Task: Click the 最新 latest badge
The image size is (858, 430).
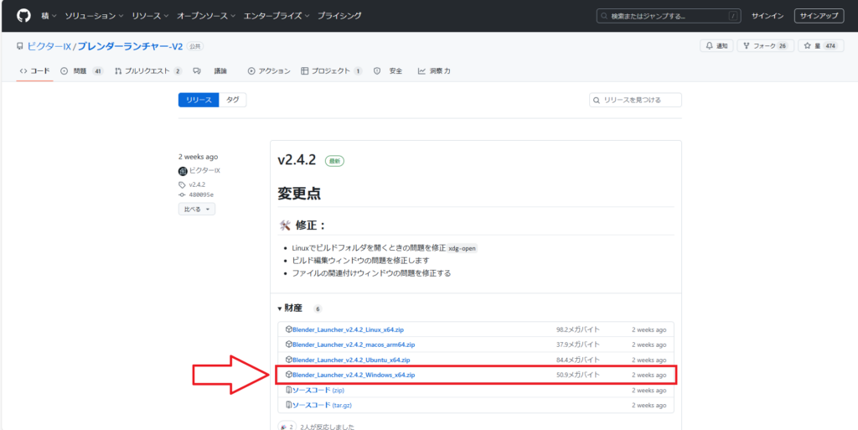Action: (x=334, y=161)
